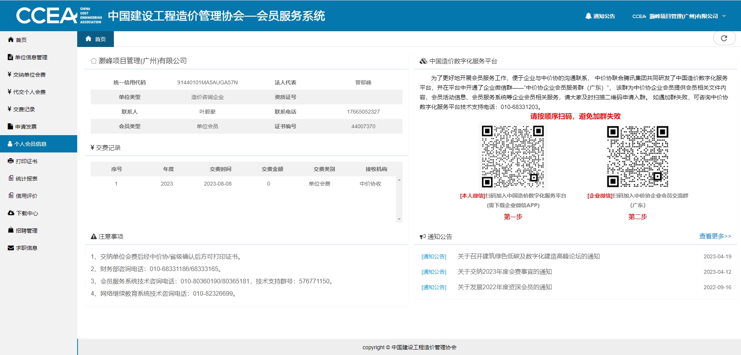Click the download center cloud icon
Screen dimensions: 741x355
pyautogui.click(x=11, y=213)
